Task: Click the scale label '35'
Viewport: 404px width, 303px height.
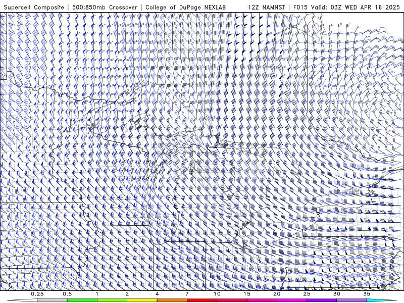Action: (x=367, y=294)
